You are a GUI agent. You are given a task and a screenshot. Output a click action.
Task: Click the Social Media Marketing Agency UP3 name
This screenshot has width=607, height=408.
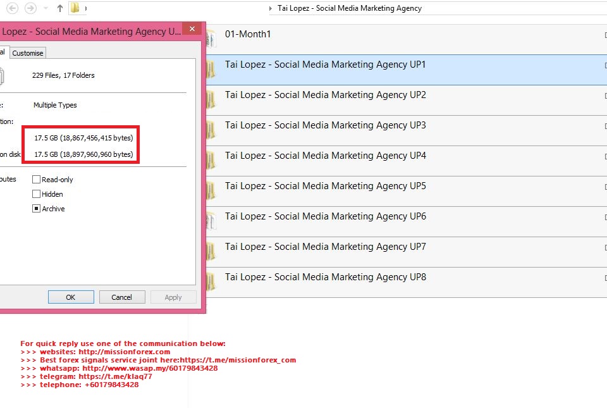click(x=325, y=125)
